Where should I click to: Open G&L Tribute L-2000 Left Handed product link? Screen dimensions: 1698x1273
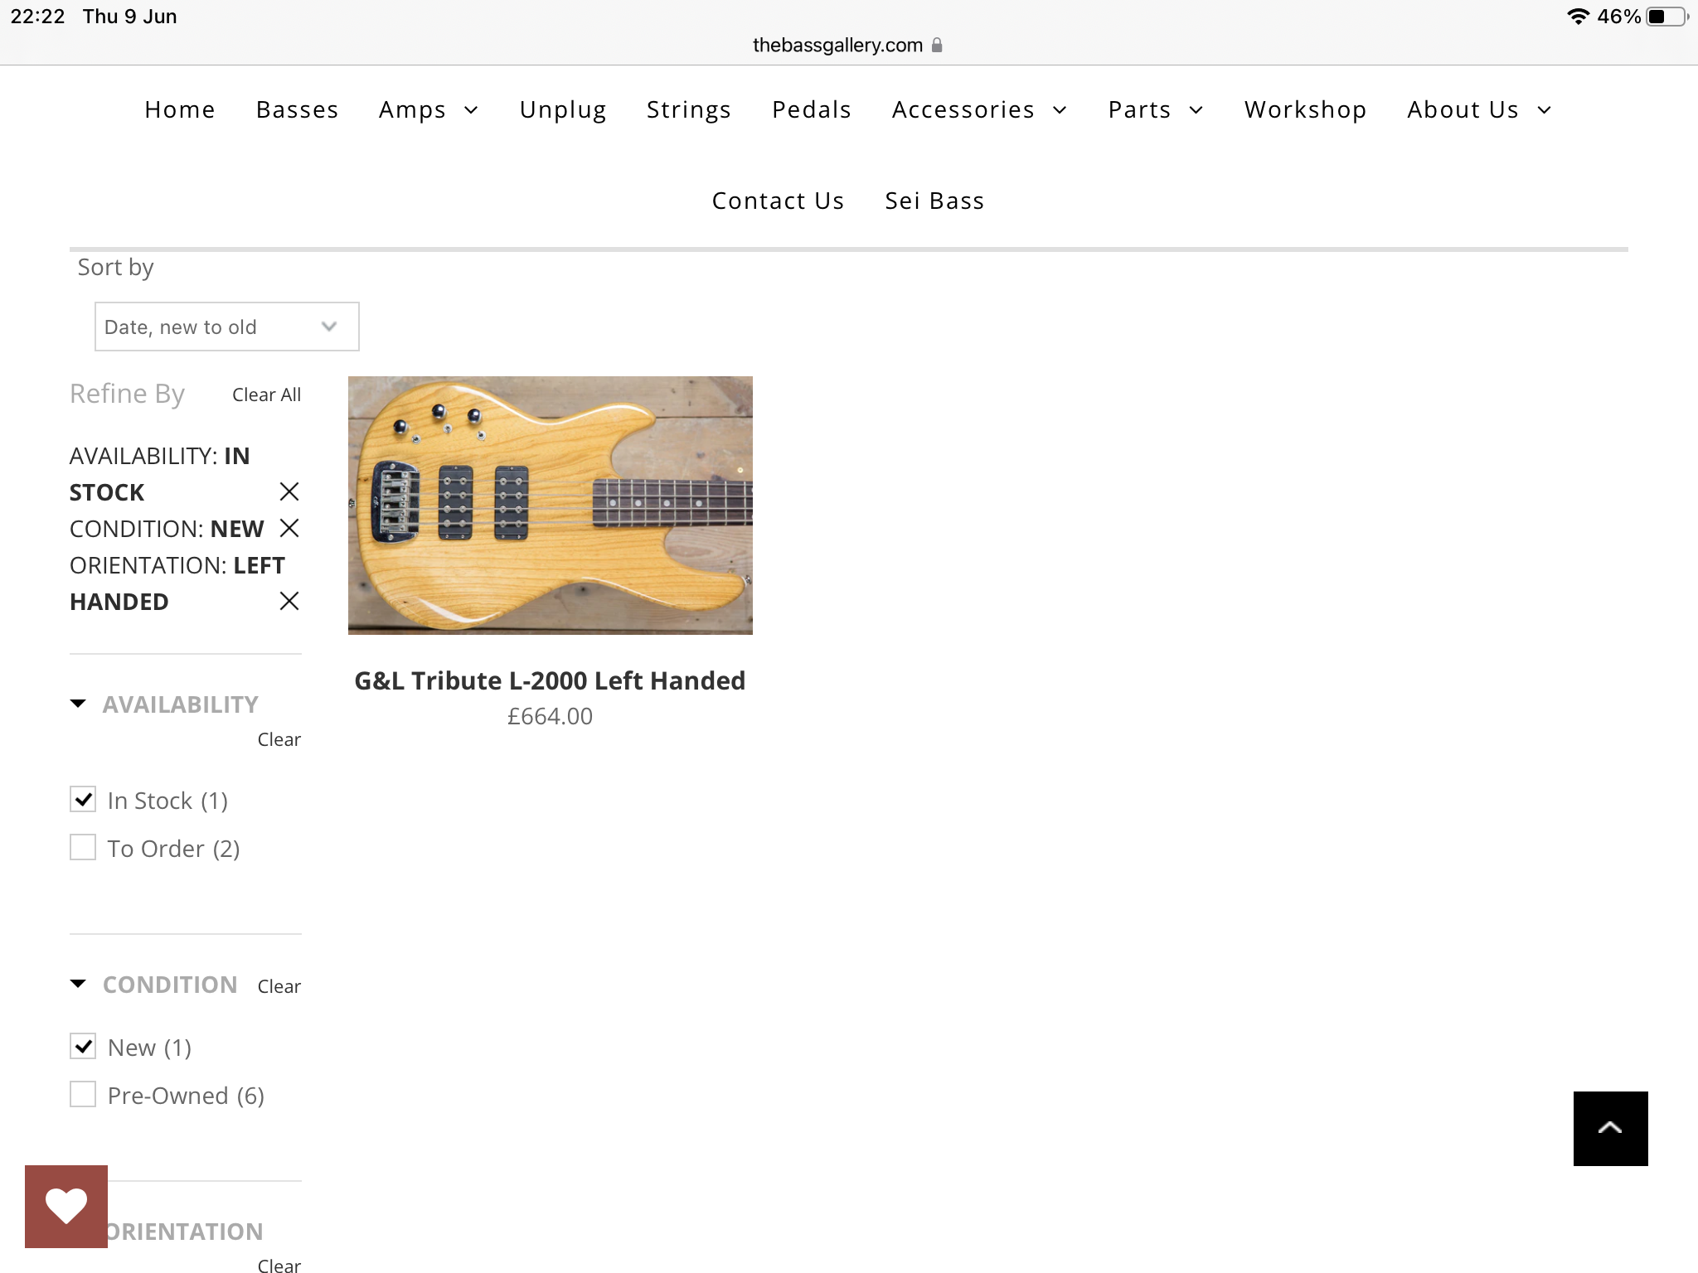[x=550, y=680]
